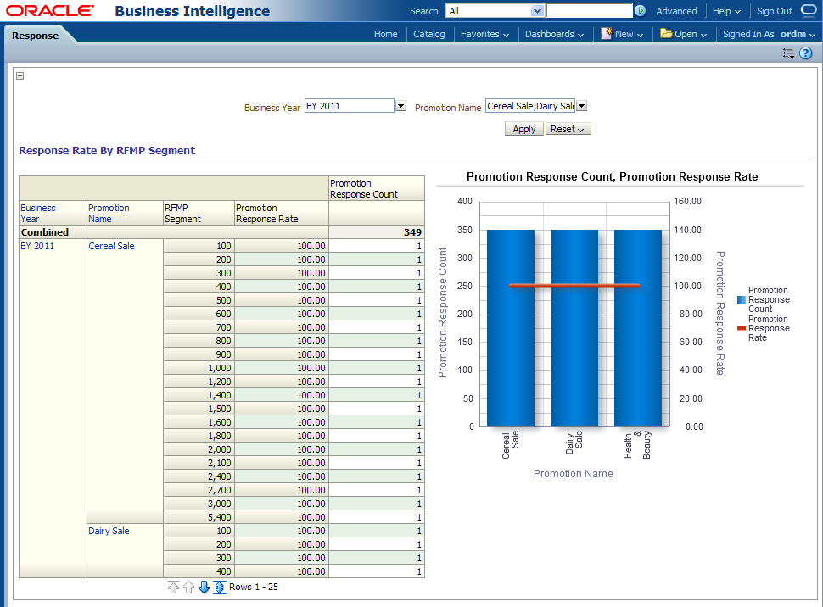Click display maximum rows per page icon
Viewport: 823px width, 607px height.
219,587
